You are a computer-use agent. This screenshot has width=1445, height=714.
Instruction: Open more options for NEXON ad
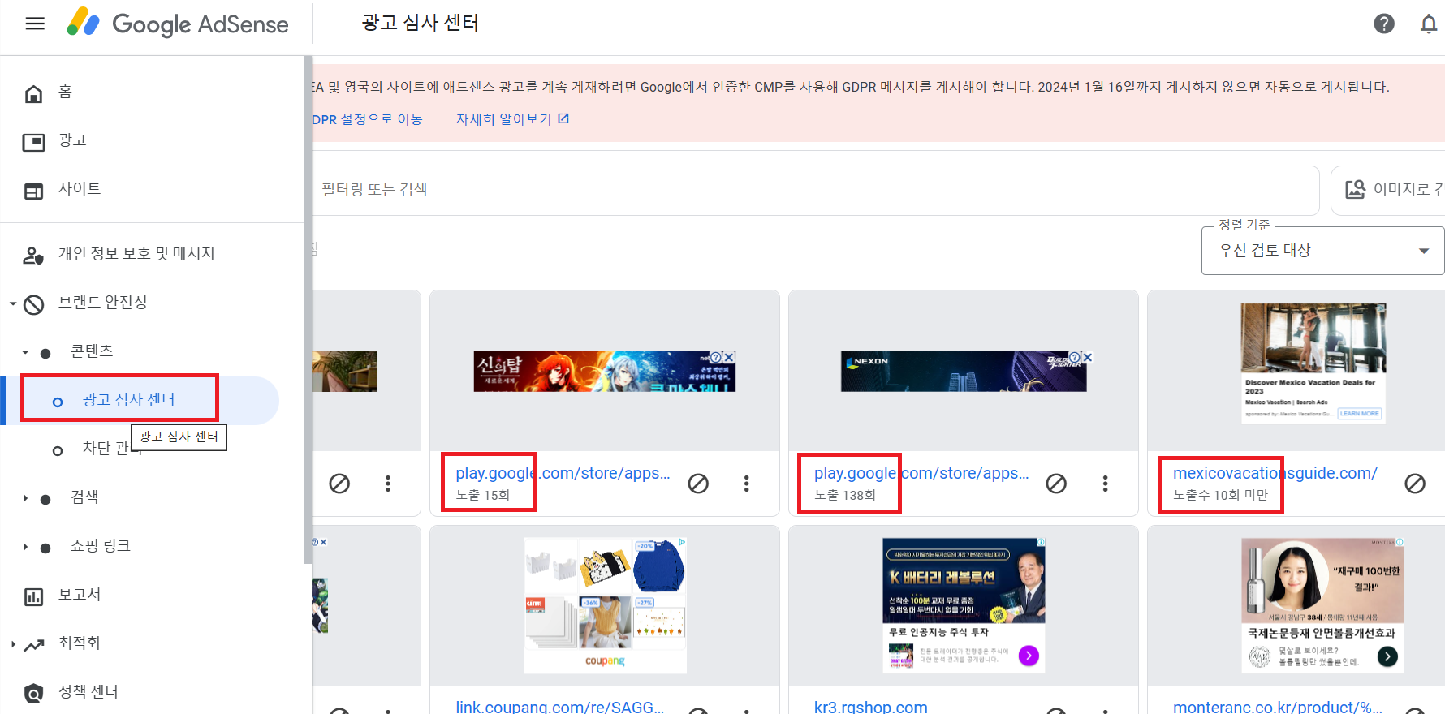pyautogui.click(x=1105, y=484)
